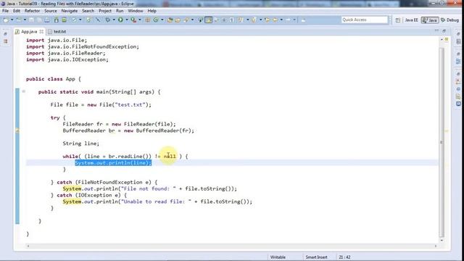Select the App.java editor tab
The width and height of the screenshot is (464, 261).
click(x=29, y=31)
